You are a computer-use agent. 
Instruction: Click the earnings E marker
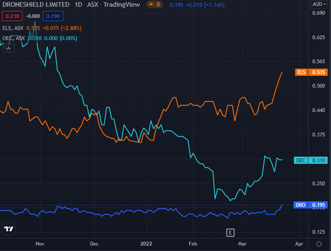230,233
